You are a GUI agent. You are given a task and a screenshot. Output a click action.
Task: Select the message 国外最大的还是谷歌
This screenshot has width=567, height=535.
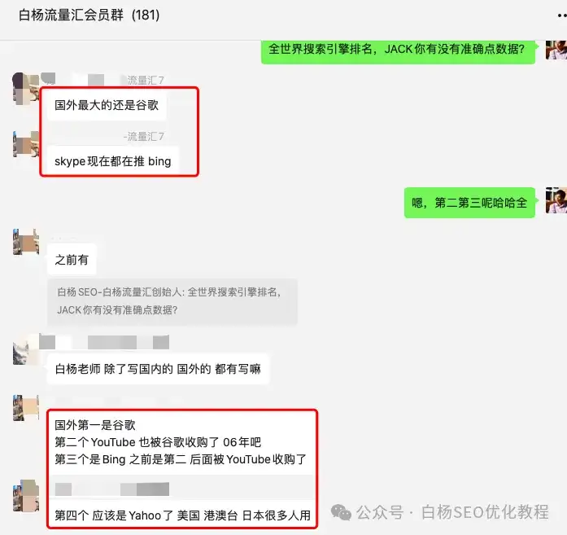pos(107,105)
